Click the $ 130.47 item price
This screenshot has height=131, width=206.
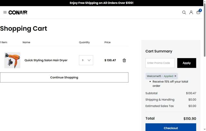110,60
